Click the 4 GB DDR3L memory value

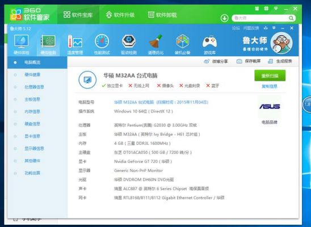coord(142,144)
